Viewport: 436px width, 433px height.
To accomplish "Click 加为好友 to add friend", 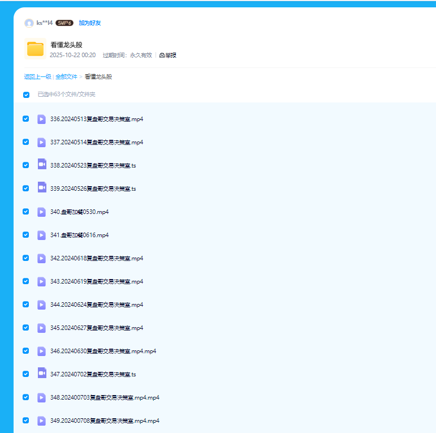I will coord(89,23).
